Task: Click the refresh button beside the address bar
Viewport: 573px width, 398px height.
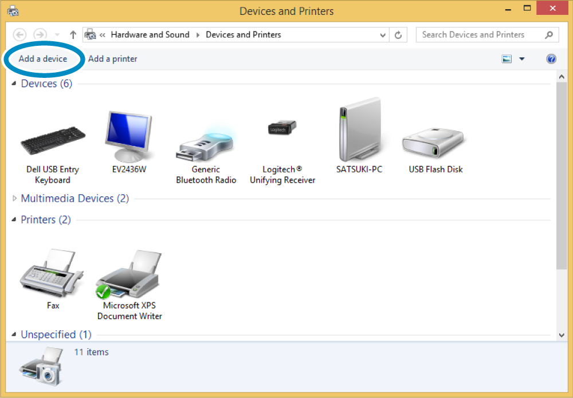Action: tap(399, 35)
